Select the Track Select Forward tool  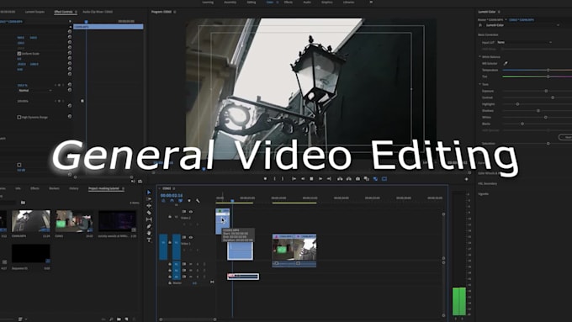pyautogui.click(x=149, y=199)
